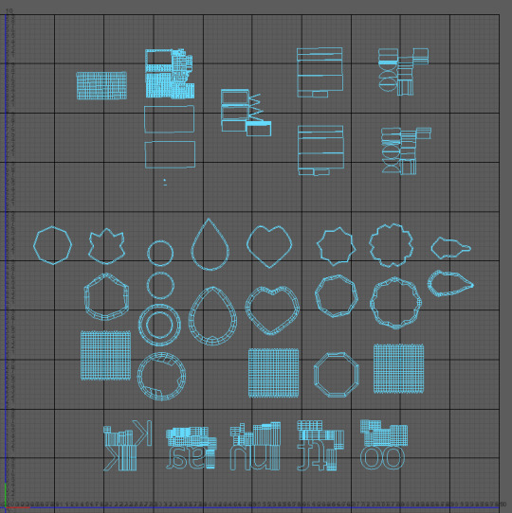Image resolution: width=512 pixels, height=513 pixels.
Task: Click the wide dense-grid rectangular shell at top
Action: (101, 85)
